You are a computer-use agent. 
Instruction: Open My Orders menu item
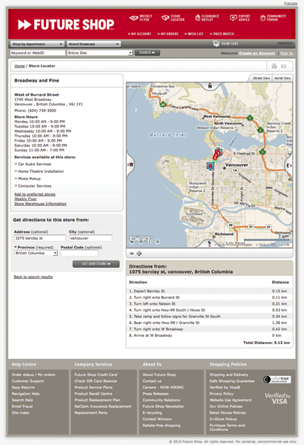(168, 34)
